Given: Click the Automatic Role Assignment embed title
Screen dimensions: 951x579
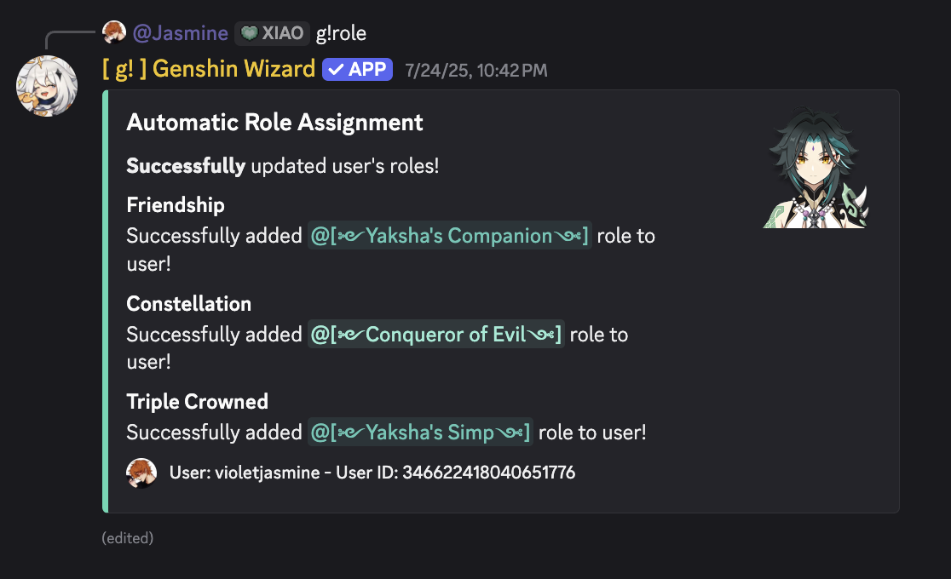Looking at the screenshot, I should [x=274, y=122].
